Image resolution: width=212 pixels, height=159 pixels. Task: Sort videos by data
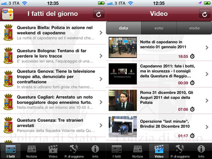point(123,28)
